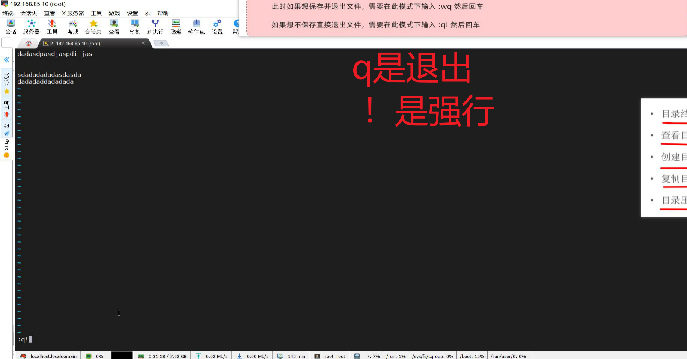Open the 宏 menu in the menu bar
Screen dimensions: 687x359
click(x=148, y=13)
